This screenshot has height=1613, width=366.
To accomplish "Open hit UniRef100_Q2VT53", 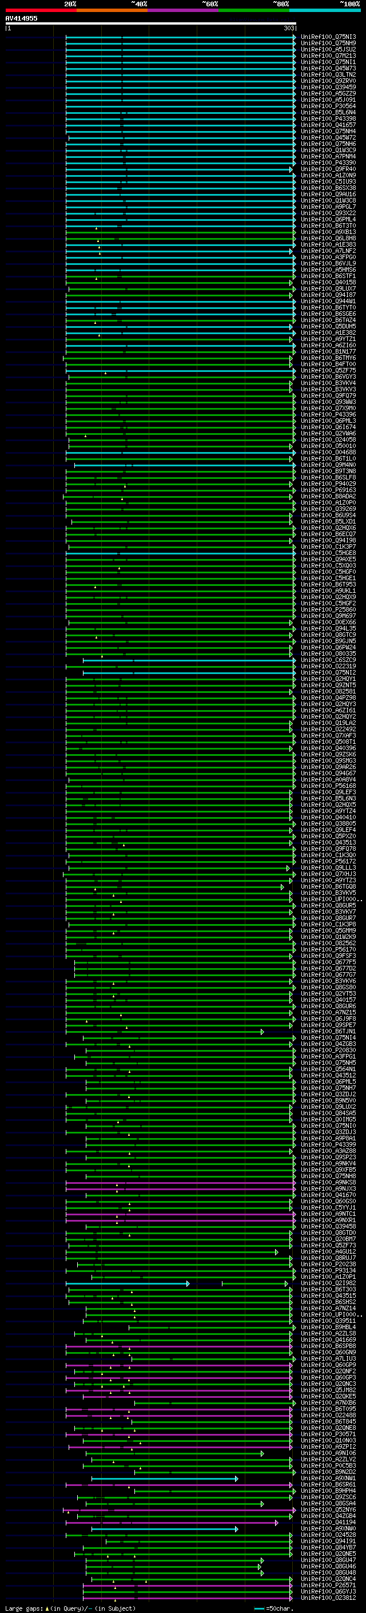I will click(x=328, y=994).
